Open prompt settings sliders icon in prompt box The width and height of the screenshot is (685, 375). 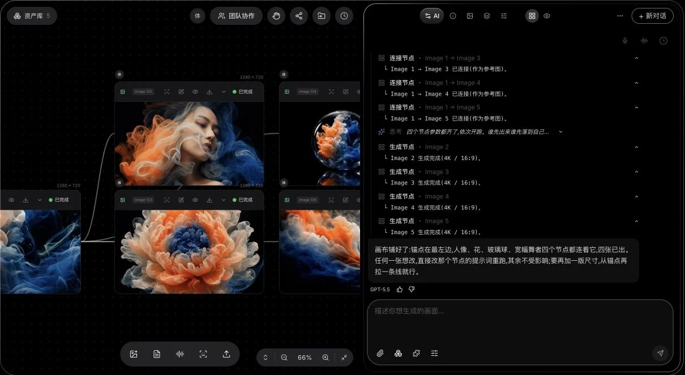[435, 353]
